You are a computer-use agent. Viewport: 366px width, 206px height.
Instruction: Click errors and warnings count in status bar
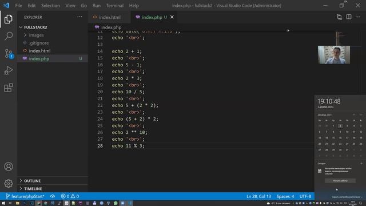(x=70, y=196)
